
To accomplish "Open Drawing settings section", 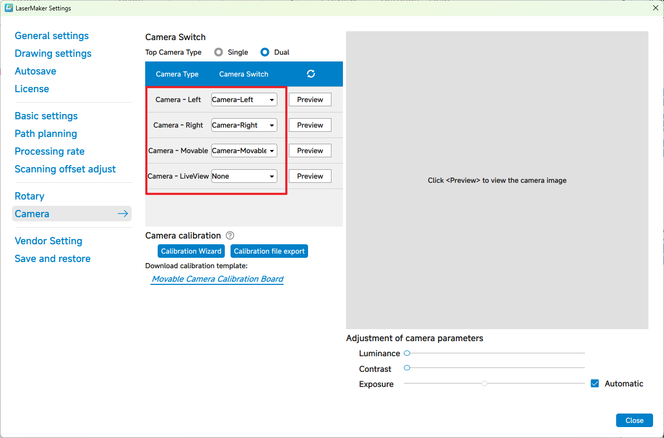I will coord(53,54).
